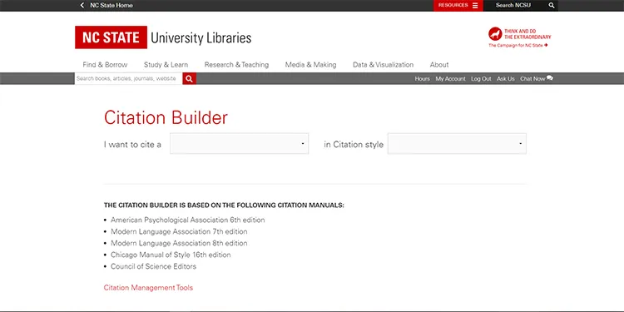Click the citation manuals heading text
Viewport: 624px width, 312px height.
[x=224, y=206]
